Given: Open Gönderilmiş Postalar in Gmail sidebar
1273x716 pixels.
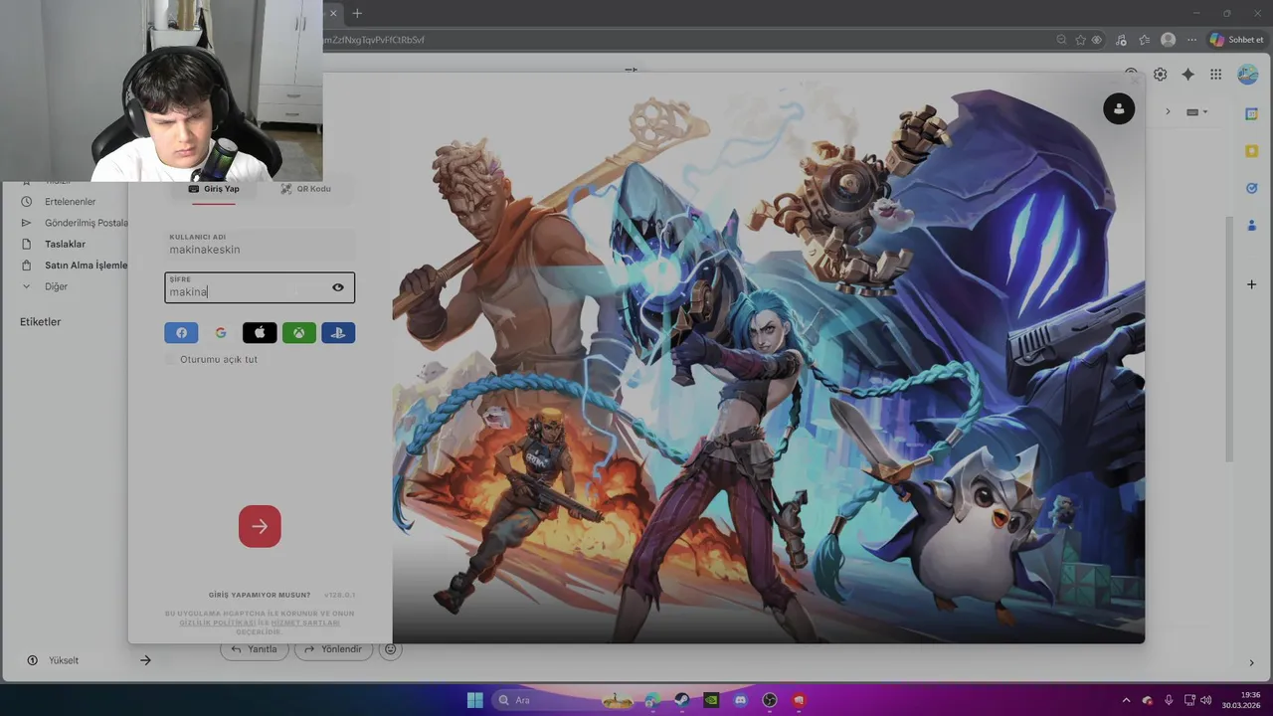Looking at the screenshot, I should coord(87,223).
